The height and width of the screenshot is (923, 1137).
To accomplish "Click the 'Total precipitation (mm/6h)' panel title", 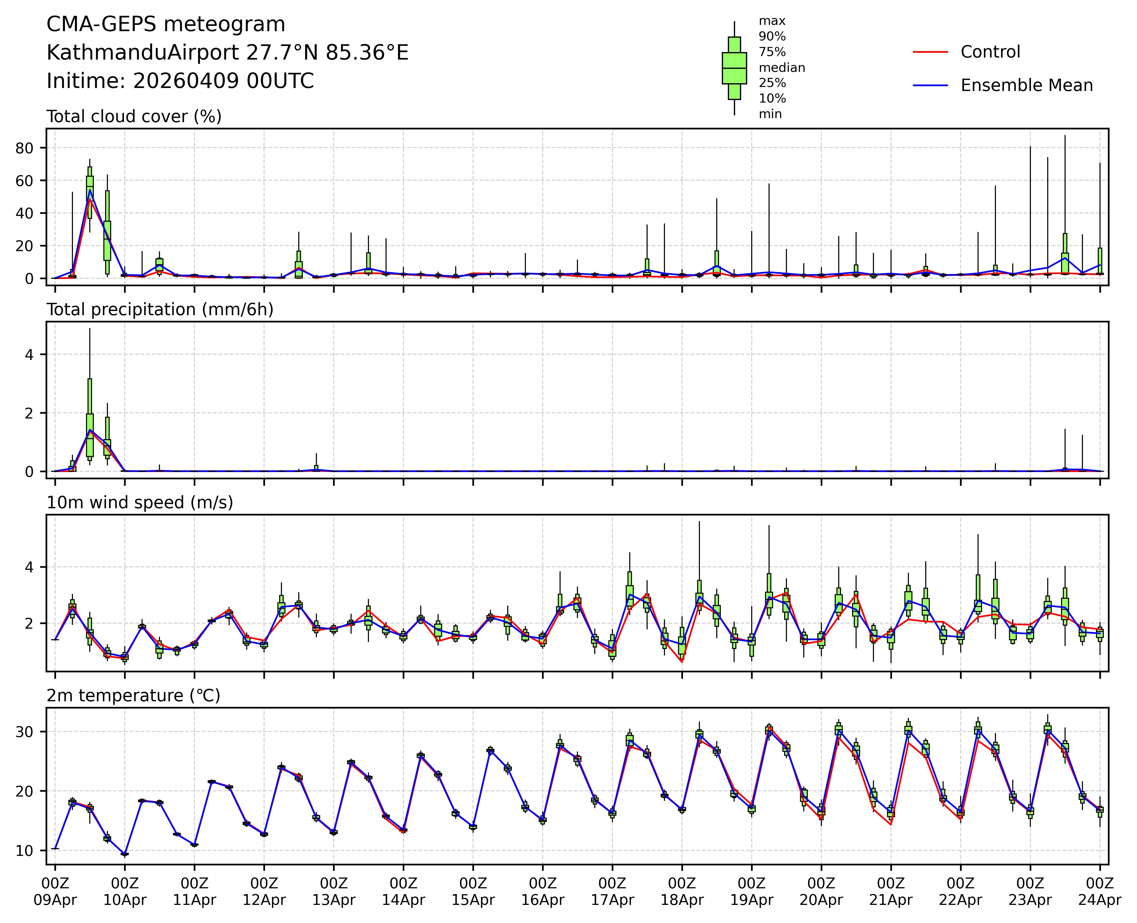I will click(160, 309).
